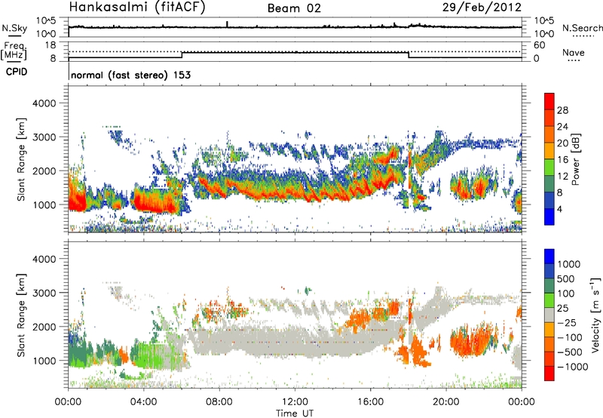Click the 08:00 time axis label
Viewport: 603px width, 418px height.
click(x=219, y=402)
